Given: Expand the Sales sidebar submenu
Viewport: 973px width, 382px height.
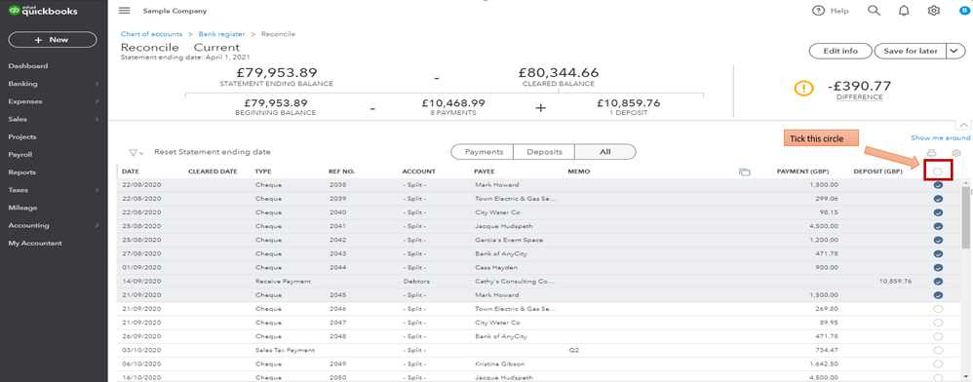Looking at the screenshot, I should coord(97,119).
